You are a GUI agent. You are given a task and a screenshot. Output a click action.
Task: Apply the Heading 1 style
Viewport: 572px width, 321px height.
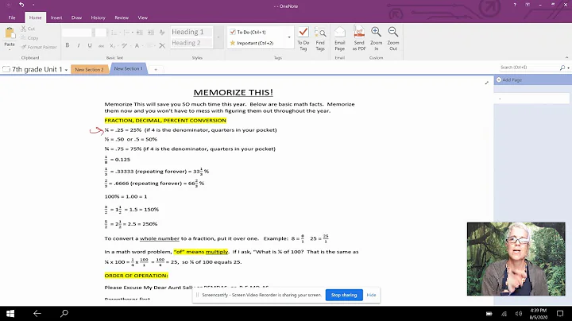coord(191,32)
